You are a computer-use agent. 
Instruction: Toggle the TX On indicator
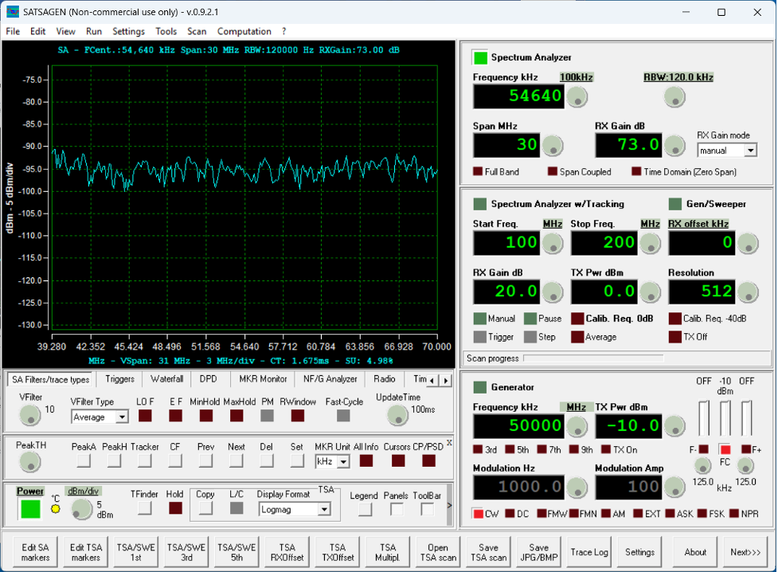pyautogui.click(x=607, y=449)
